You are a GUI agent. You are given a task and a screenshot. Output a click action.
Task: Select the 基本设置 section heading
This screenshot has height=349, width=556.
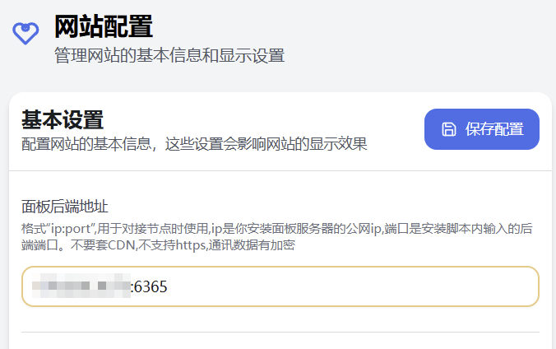[63, 119]
